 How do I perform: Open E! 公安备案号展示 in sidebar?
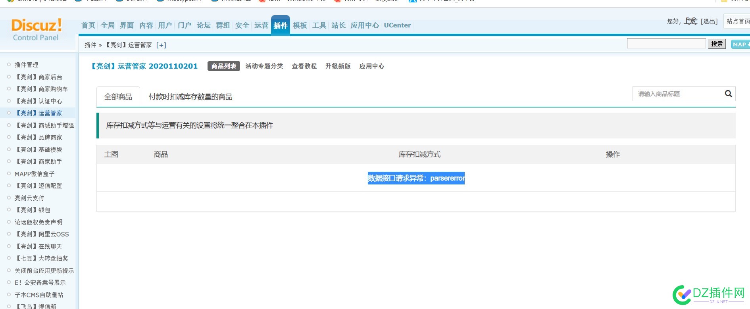(x=40, y=282)
